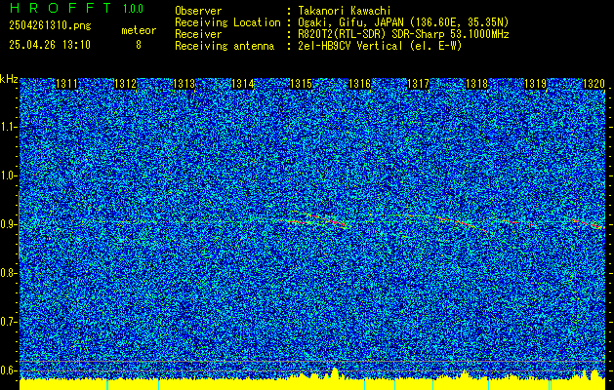
Task: Click the meteor count value 8
Action: tap(139, 45)
